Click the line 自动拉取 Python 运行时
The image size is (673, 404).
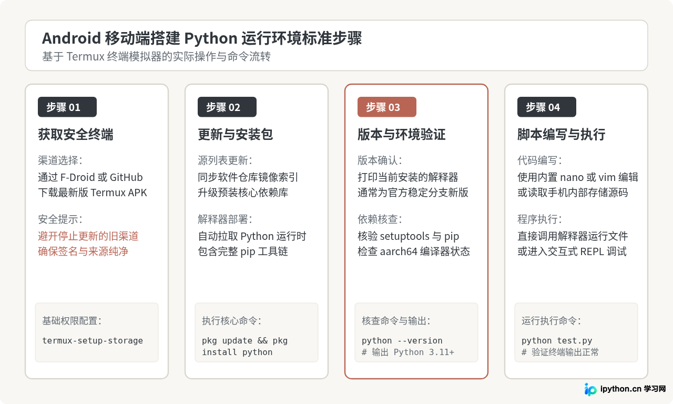[252, 236]
